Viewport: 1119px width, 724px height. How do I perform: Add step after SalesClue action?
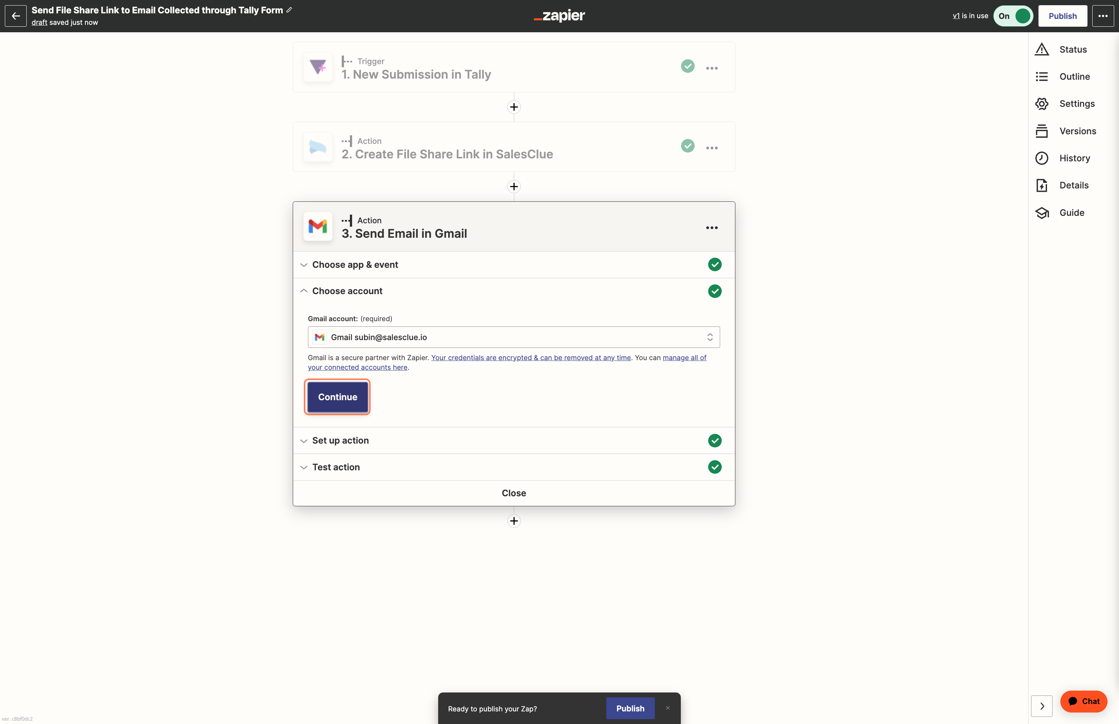[514, 187]
